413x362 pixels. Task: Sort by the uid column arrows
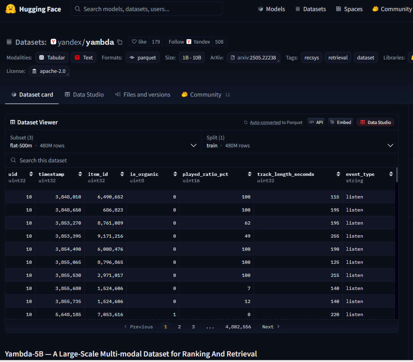point(31,174)
